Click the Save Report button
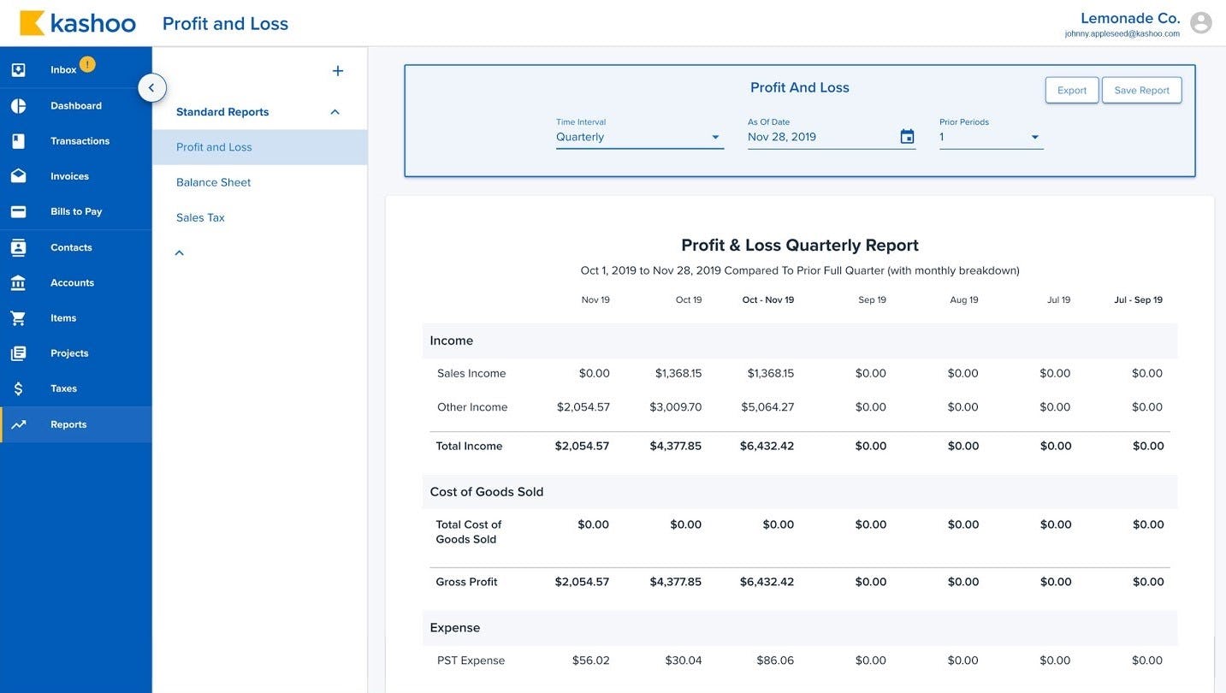The image size is (1226, 693). click(x=1141, y=91)
